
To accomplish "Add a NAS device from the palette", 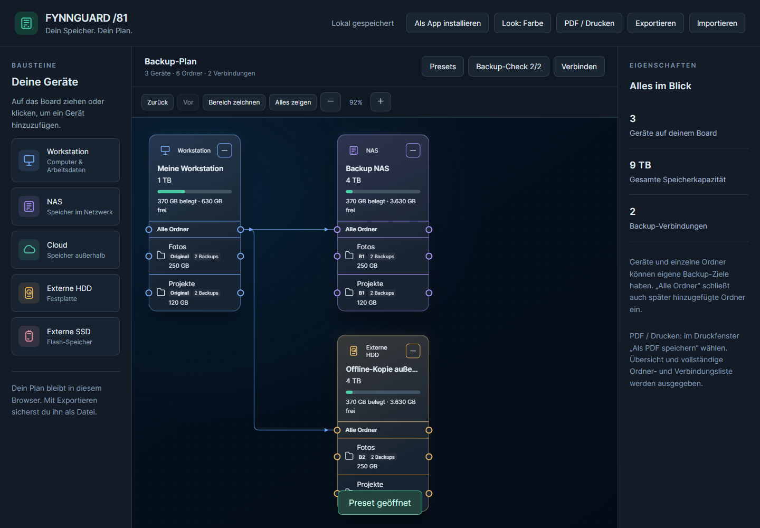I will [65, 206].
